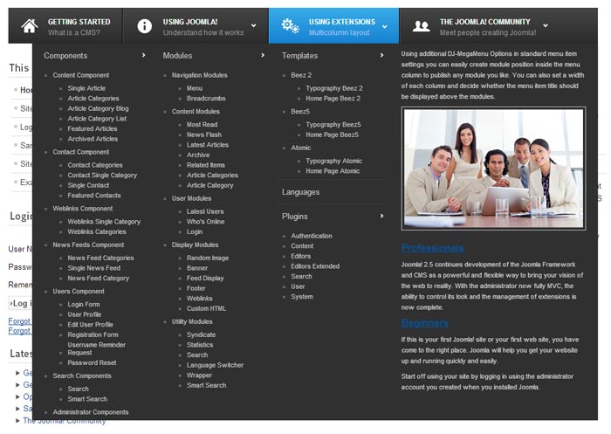Image resolution: width=611 pixels, height=434 pixels.
Task: Select Single Article under Content Component
Action: coord(86,88)
